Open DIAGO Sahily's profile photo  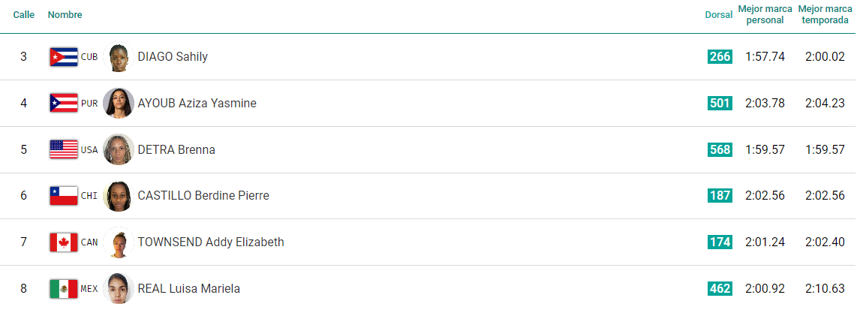(119, 56)
